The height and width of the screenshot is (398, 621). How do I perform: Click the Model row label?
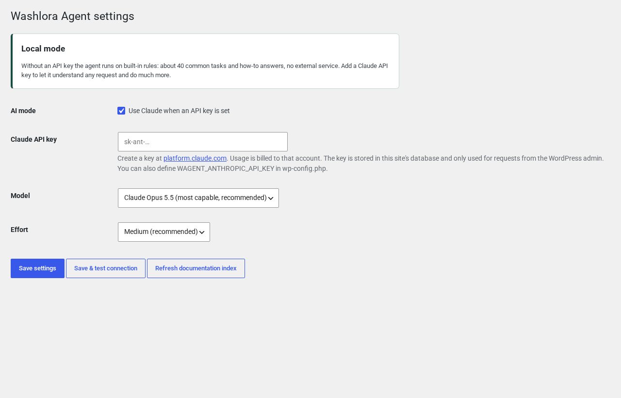click(20, 196)
